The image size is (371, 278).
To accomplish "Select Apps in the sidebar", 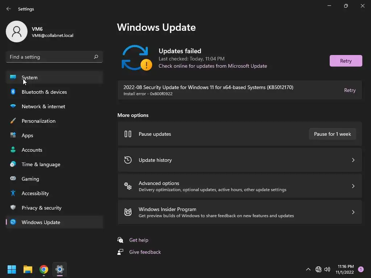I will [x=54, y=135].
